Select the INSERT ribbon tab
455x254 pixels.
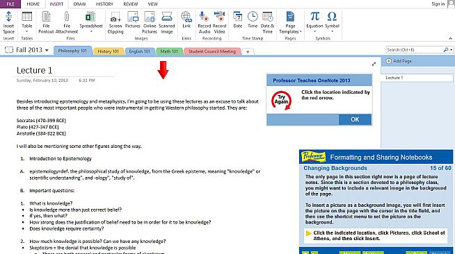point(56,4)
